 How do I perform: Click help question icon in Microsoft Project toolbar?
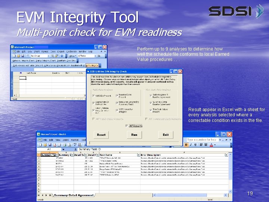[62, 56]
